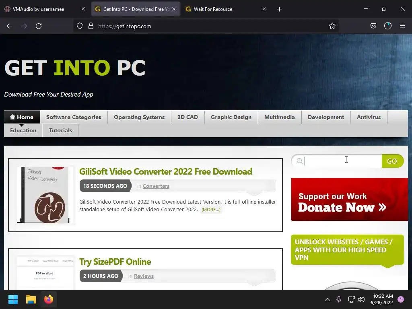This screenshot has height=309, width=412.
Task: Close the Wait For Resource tab
Action: coord(264,9)
